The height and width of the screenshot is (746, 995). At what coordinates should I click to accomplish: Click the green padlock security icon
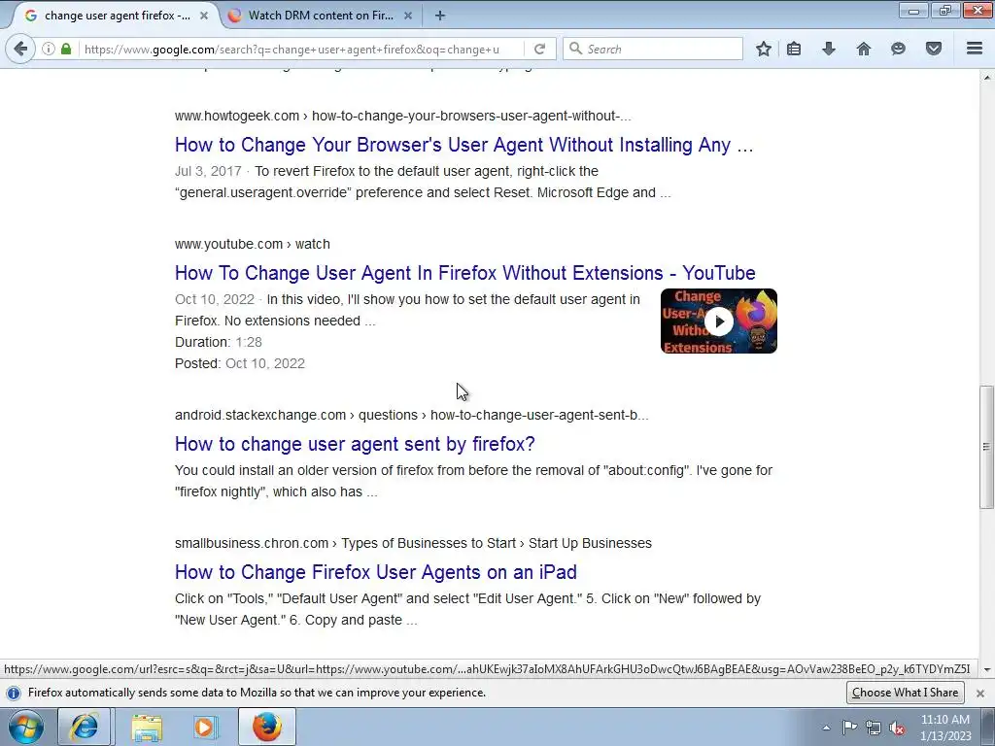[66, 49]
